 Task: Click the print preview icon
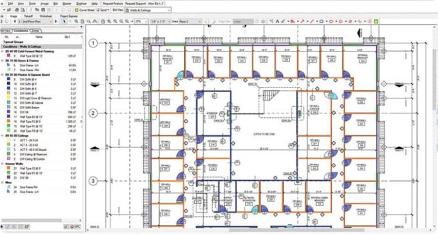22,10
